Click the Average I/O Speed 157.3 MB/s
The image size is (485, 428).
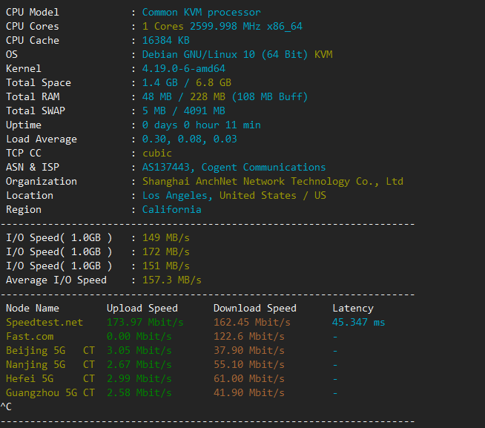click(171, 280)
